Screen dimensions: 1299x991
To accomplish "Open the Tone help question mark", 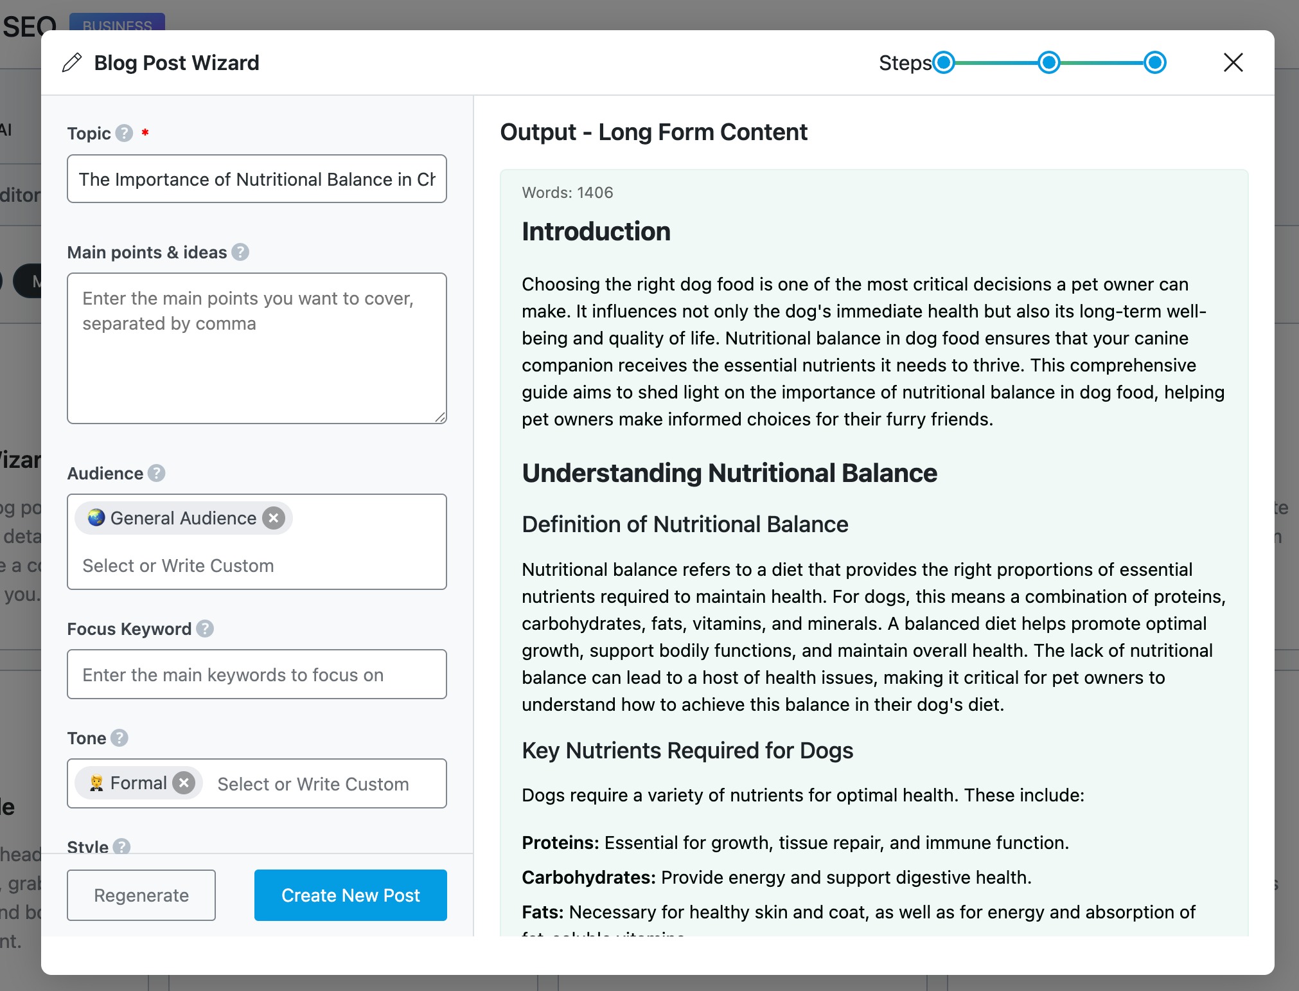I will click(x=119, y=738).
